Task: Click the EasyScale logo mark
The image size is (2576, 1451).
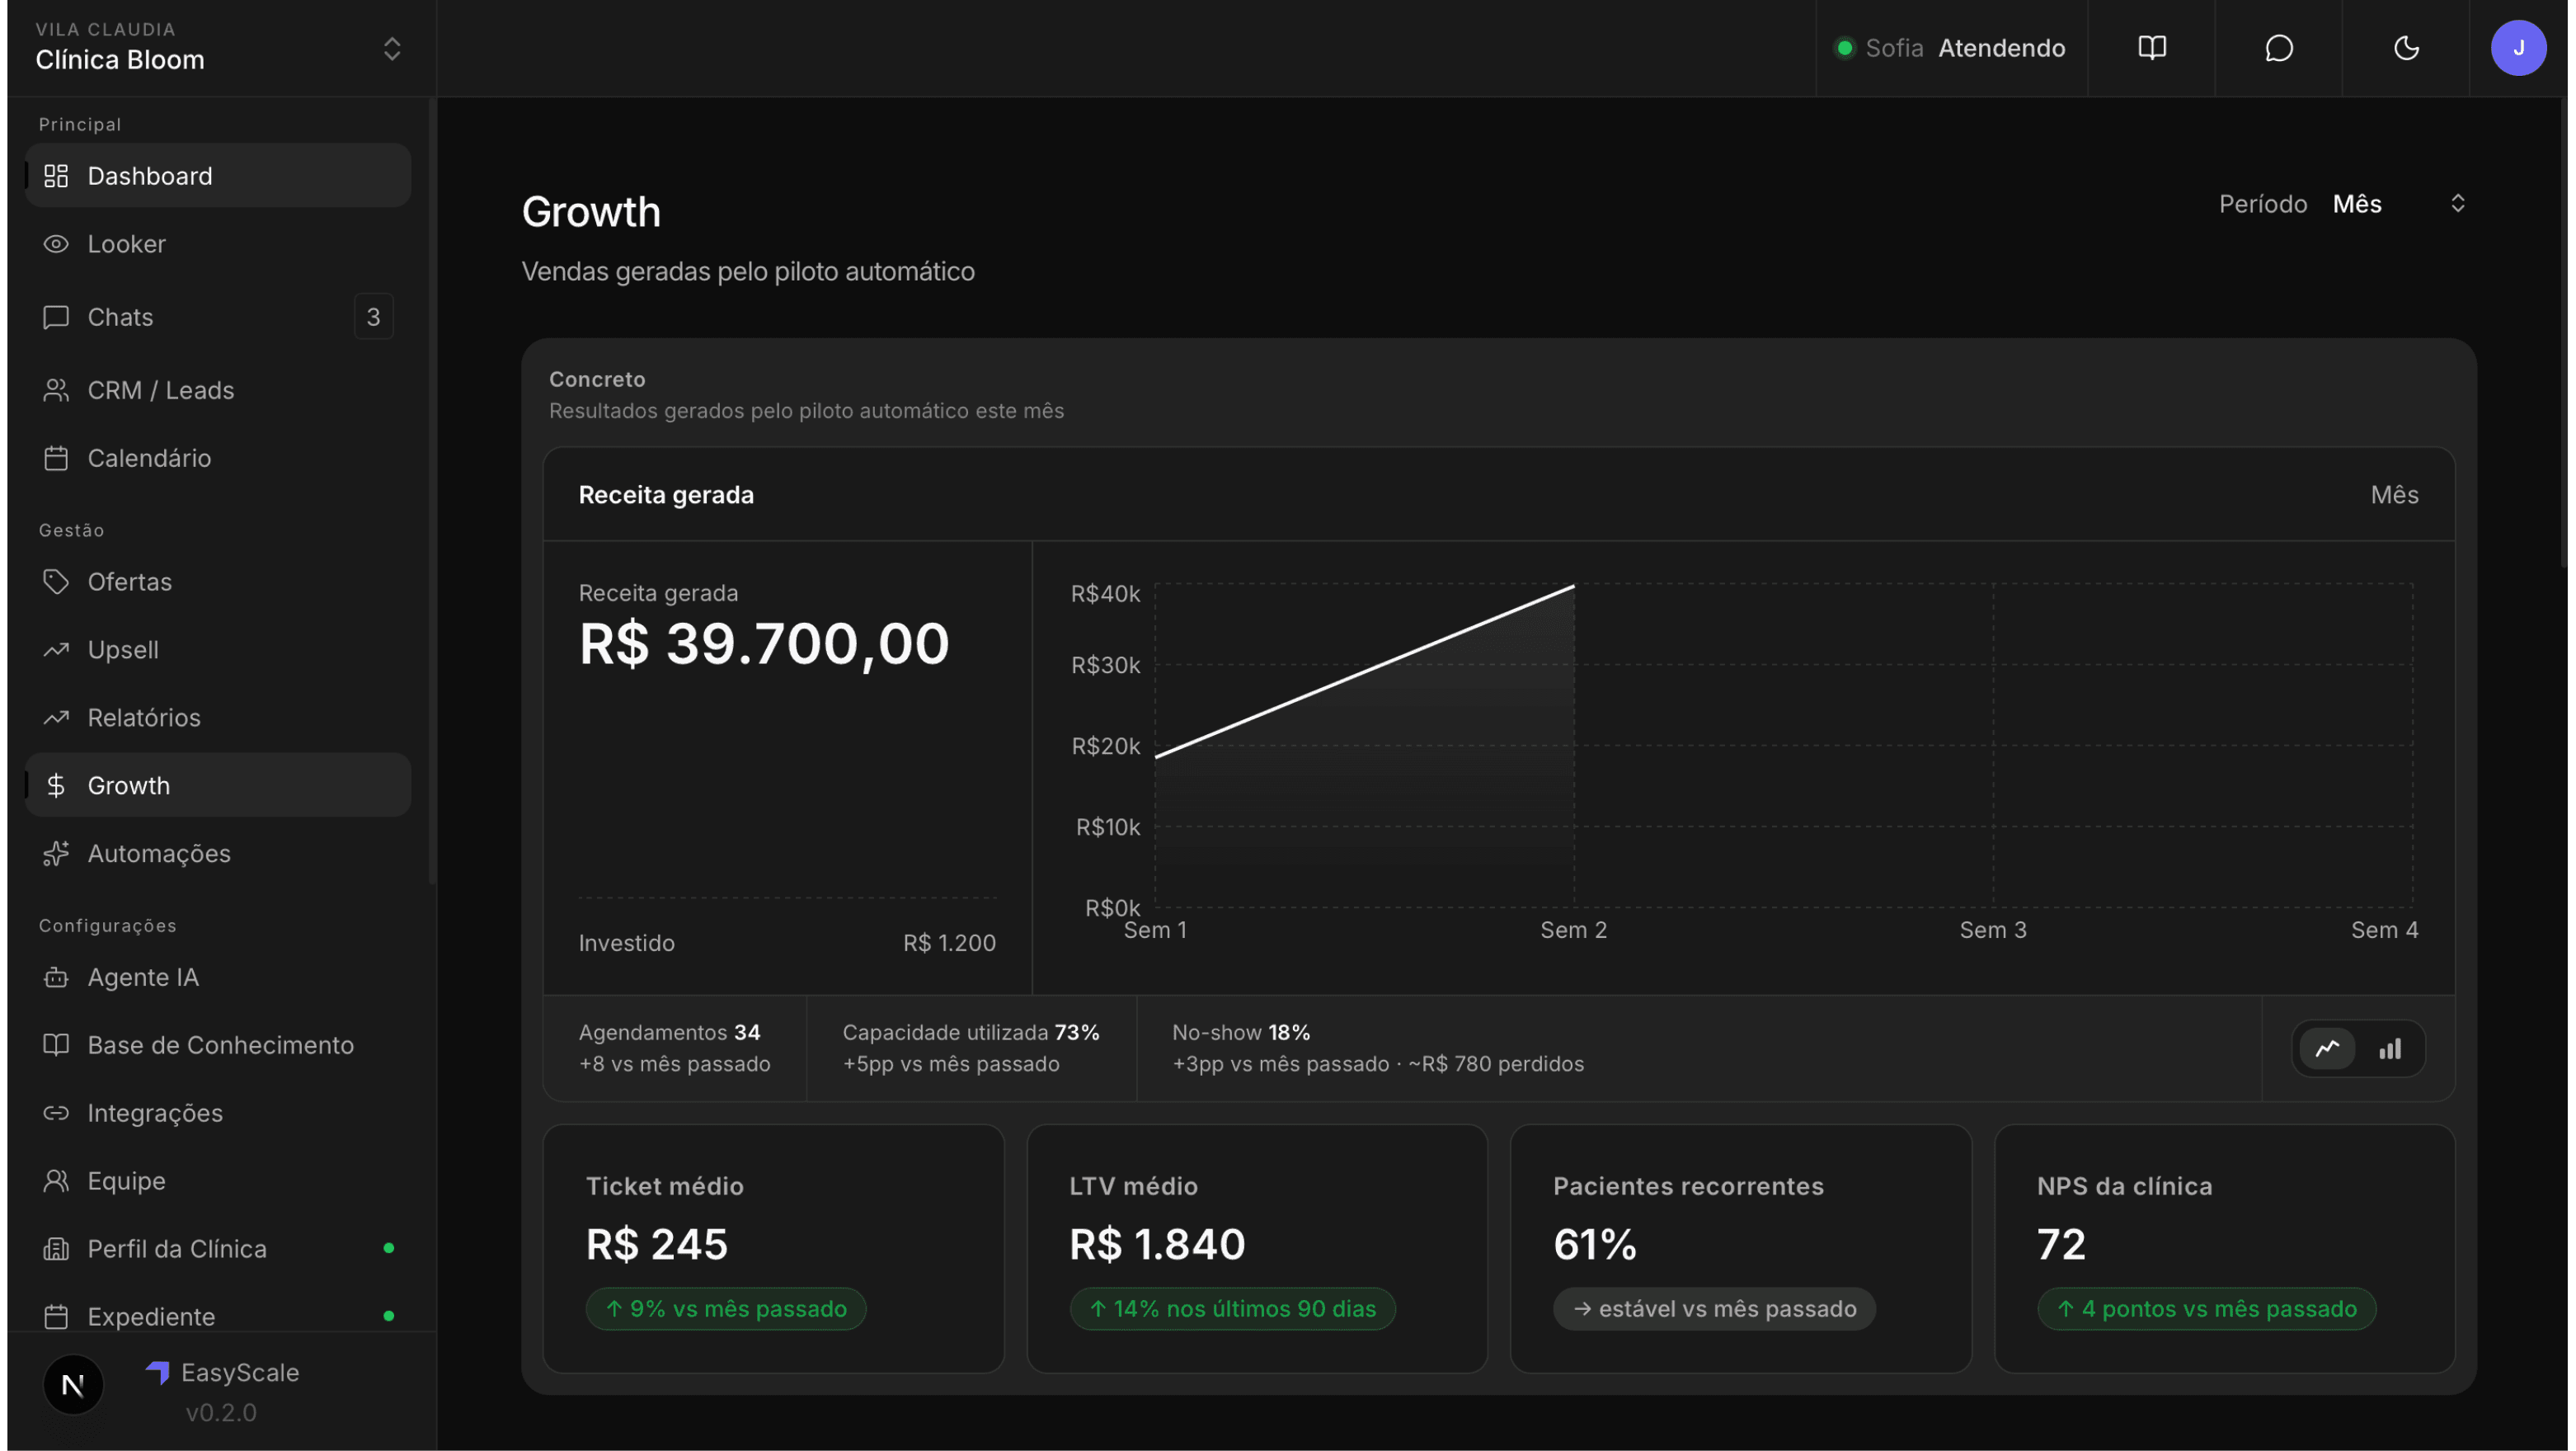Action: (158, 1372)
